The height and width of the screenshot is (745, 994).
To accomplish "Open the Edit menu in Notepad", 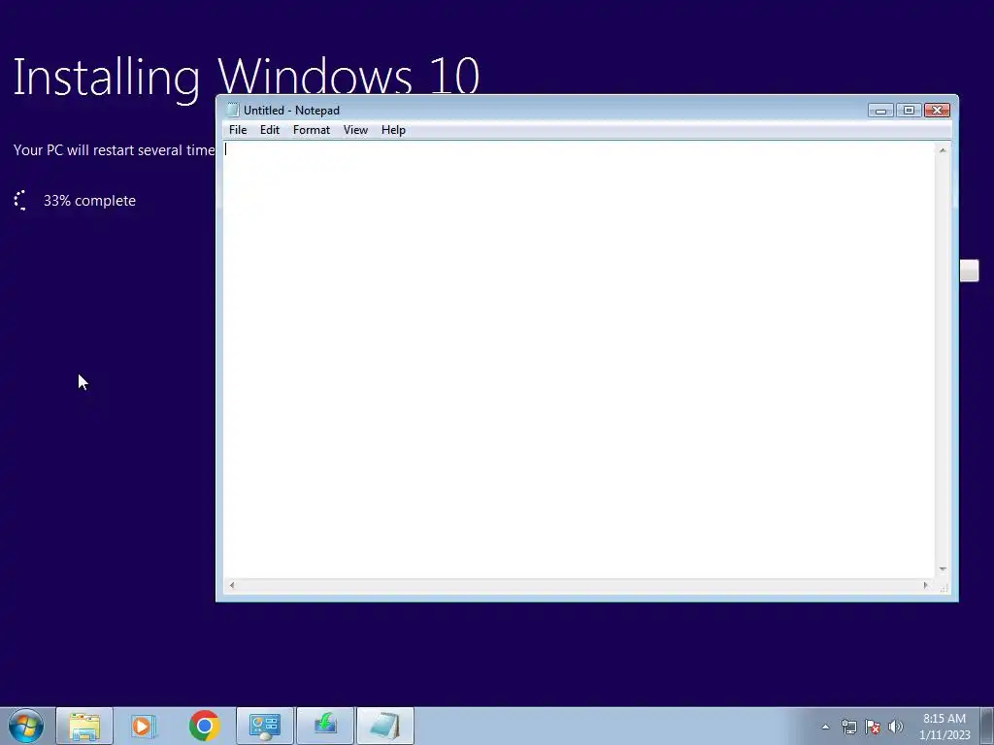I will [x=270, y=130].
